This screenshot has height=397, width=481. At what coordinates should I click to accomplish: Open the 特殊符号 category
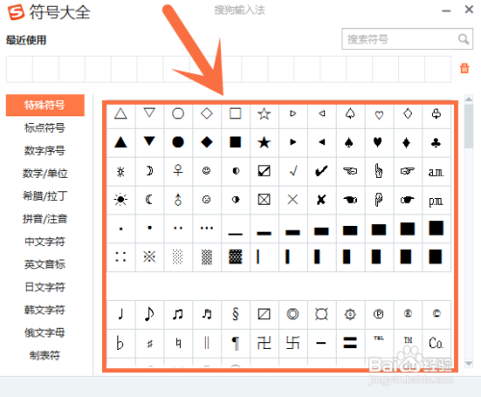(45, 105)
